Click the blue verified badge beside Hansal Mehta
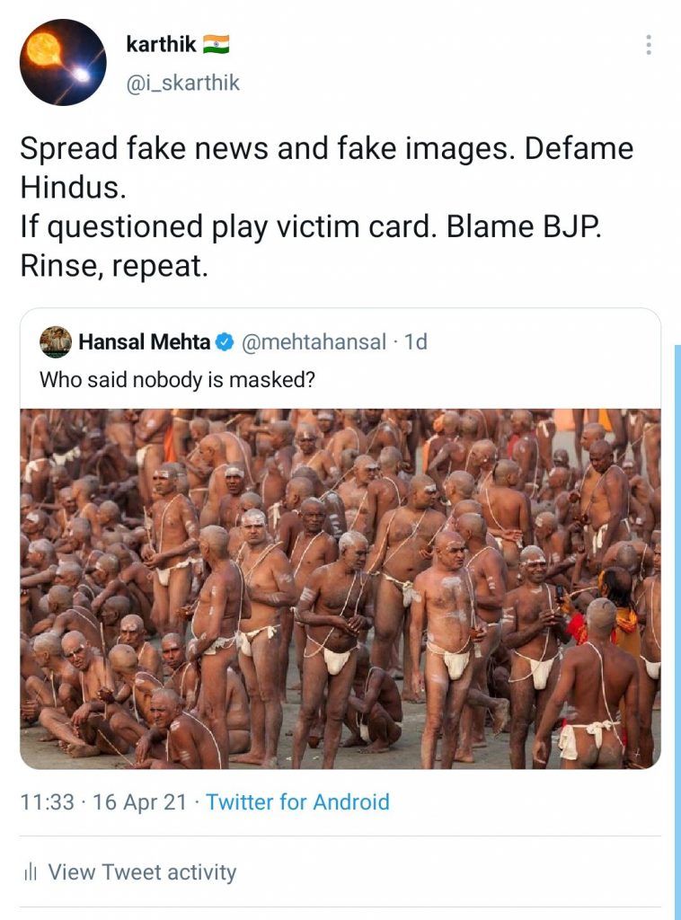 (225, 342)
